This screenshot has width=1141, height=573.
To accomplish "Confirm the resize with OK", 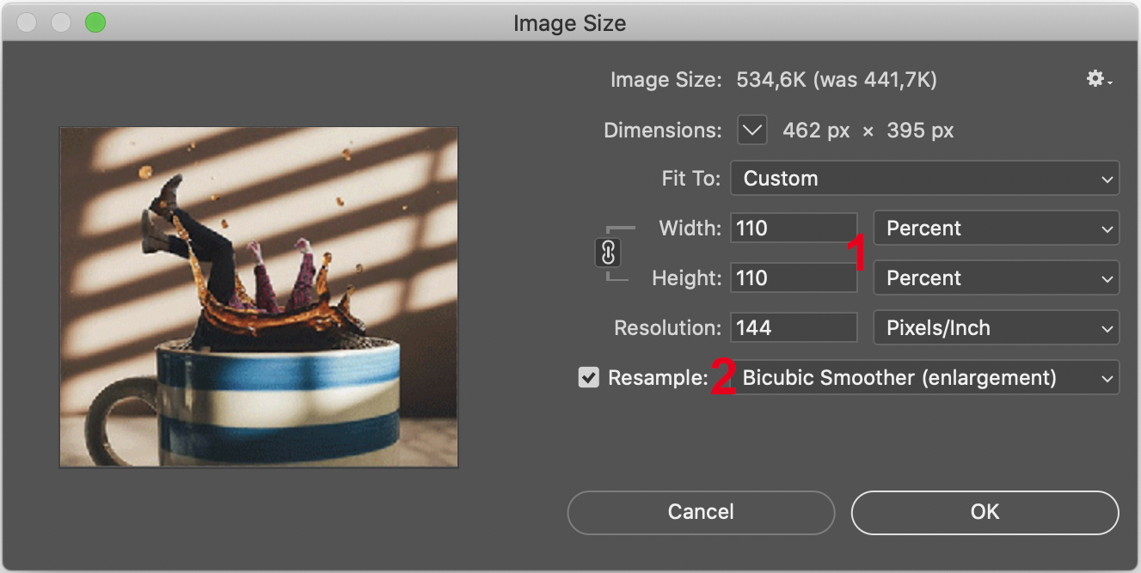I will (x=985, y=512).
